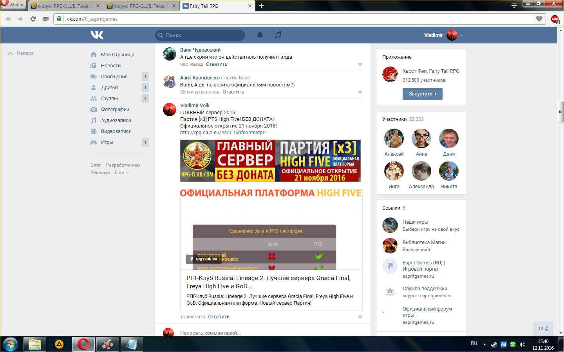Click the Opera bookmark heart icon
Screen dimensions: 564x352
(x=539, y=19)
